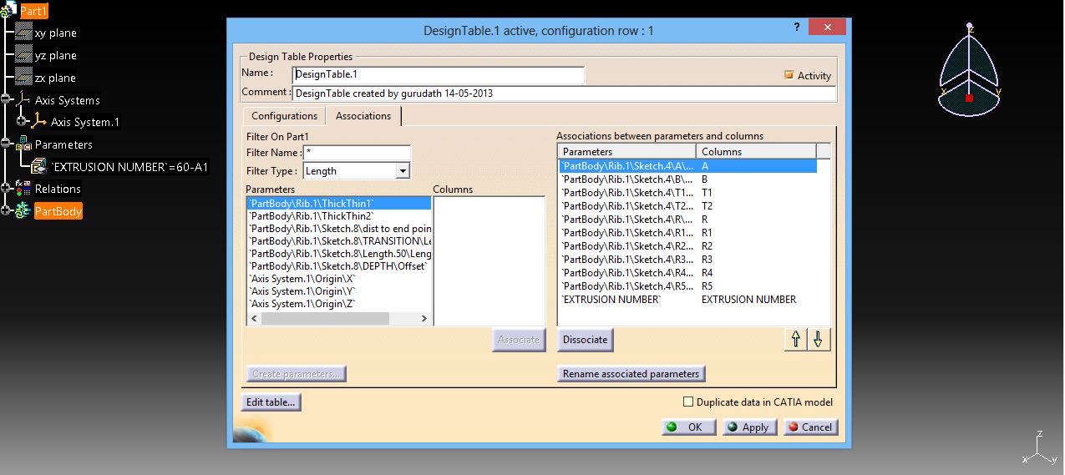
Task: Click the Cancel button
Action: 810,427
